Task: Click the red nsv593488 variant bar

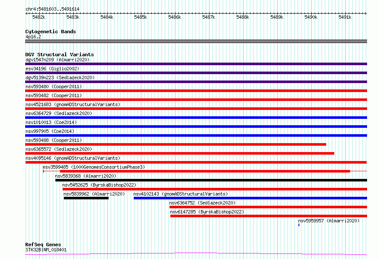Action: coord(176,144)
